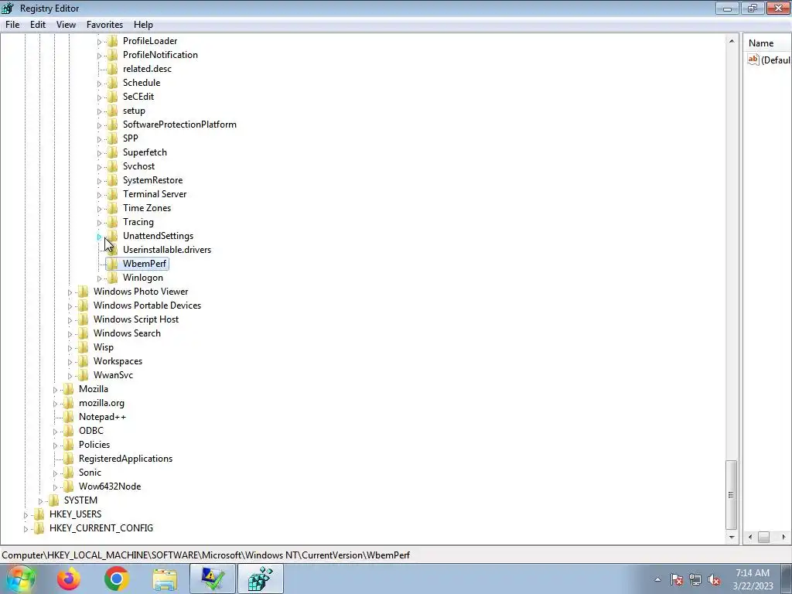Viewport: 792px width, 594px height.
Task: Click the SPP folder icon
Action: (113, 138)
